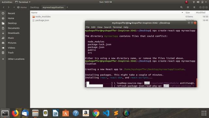Open Downloads in Files sidebar
Viewport: 209px width, 118px height.
pyautogui.click(x=14, y=33)
